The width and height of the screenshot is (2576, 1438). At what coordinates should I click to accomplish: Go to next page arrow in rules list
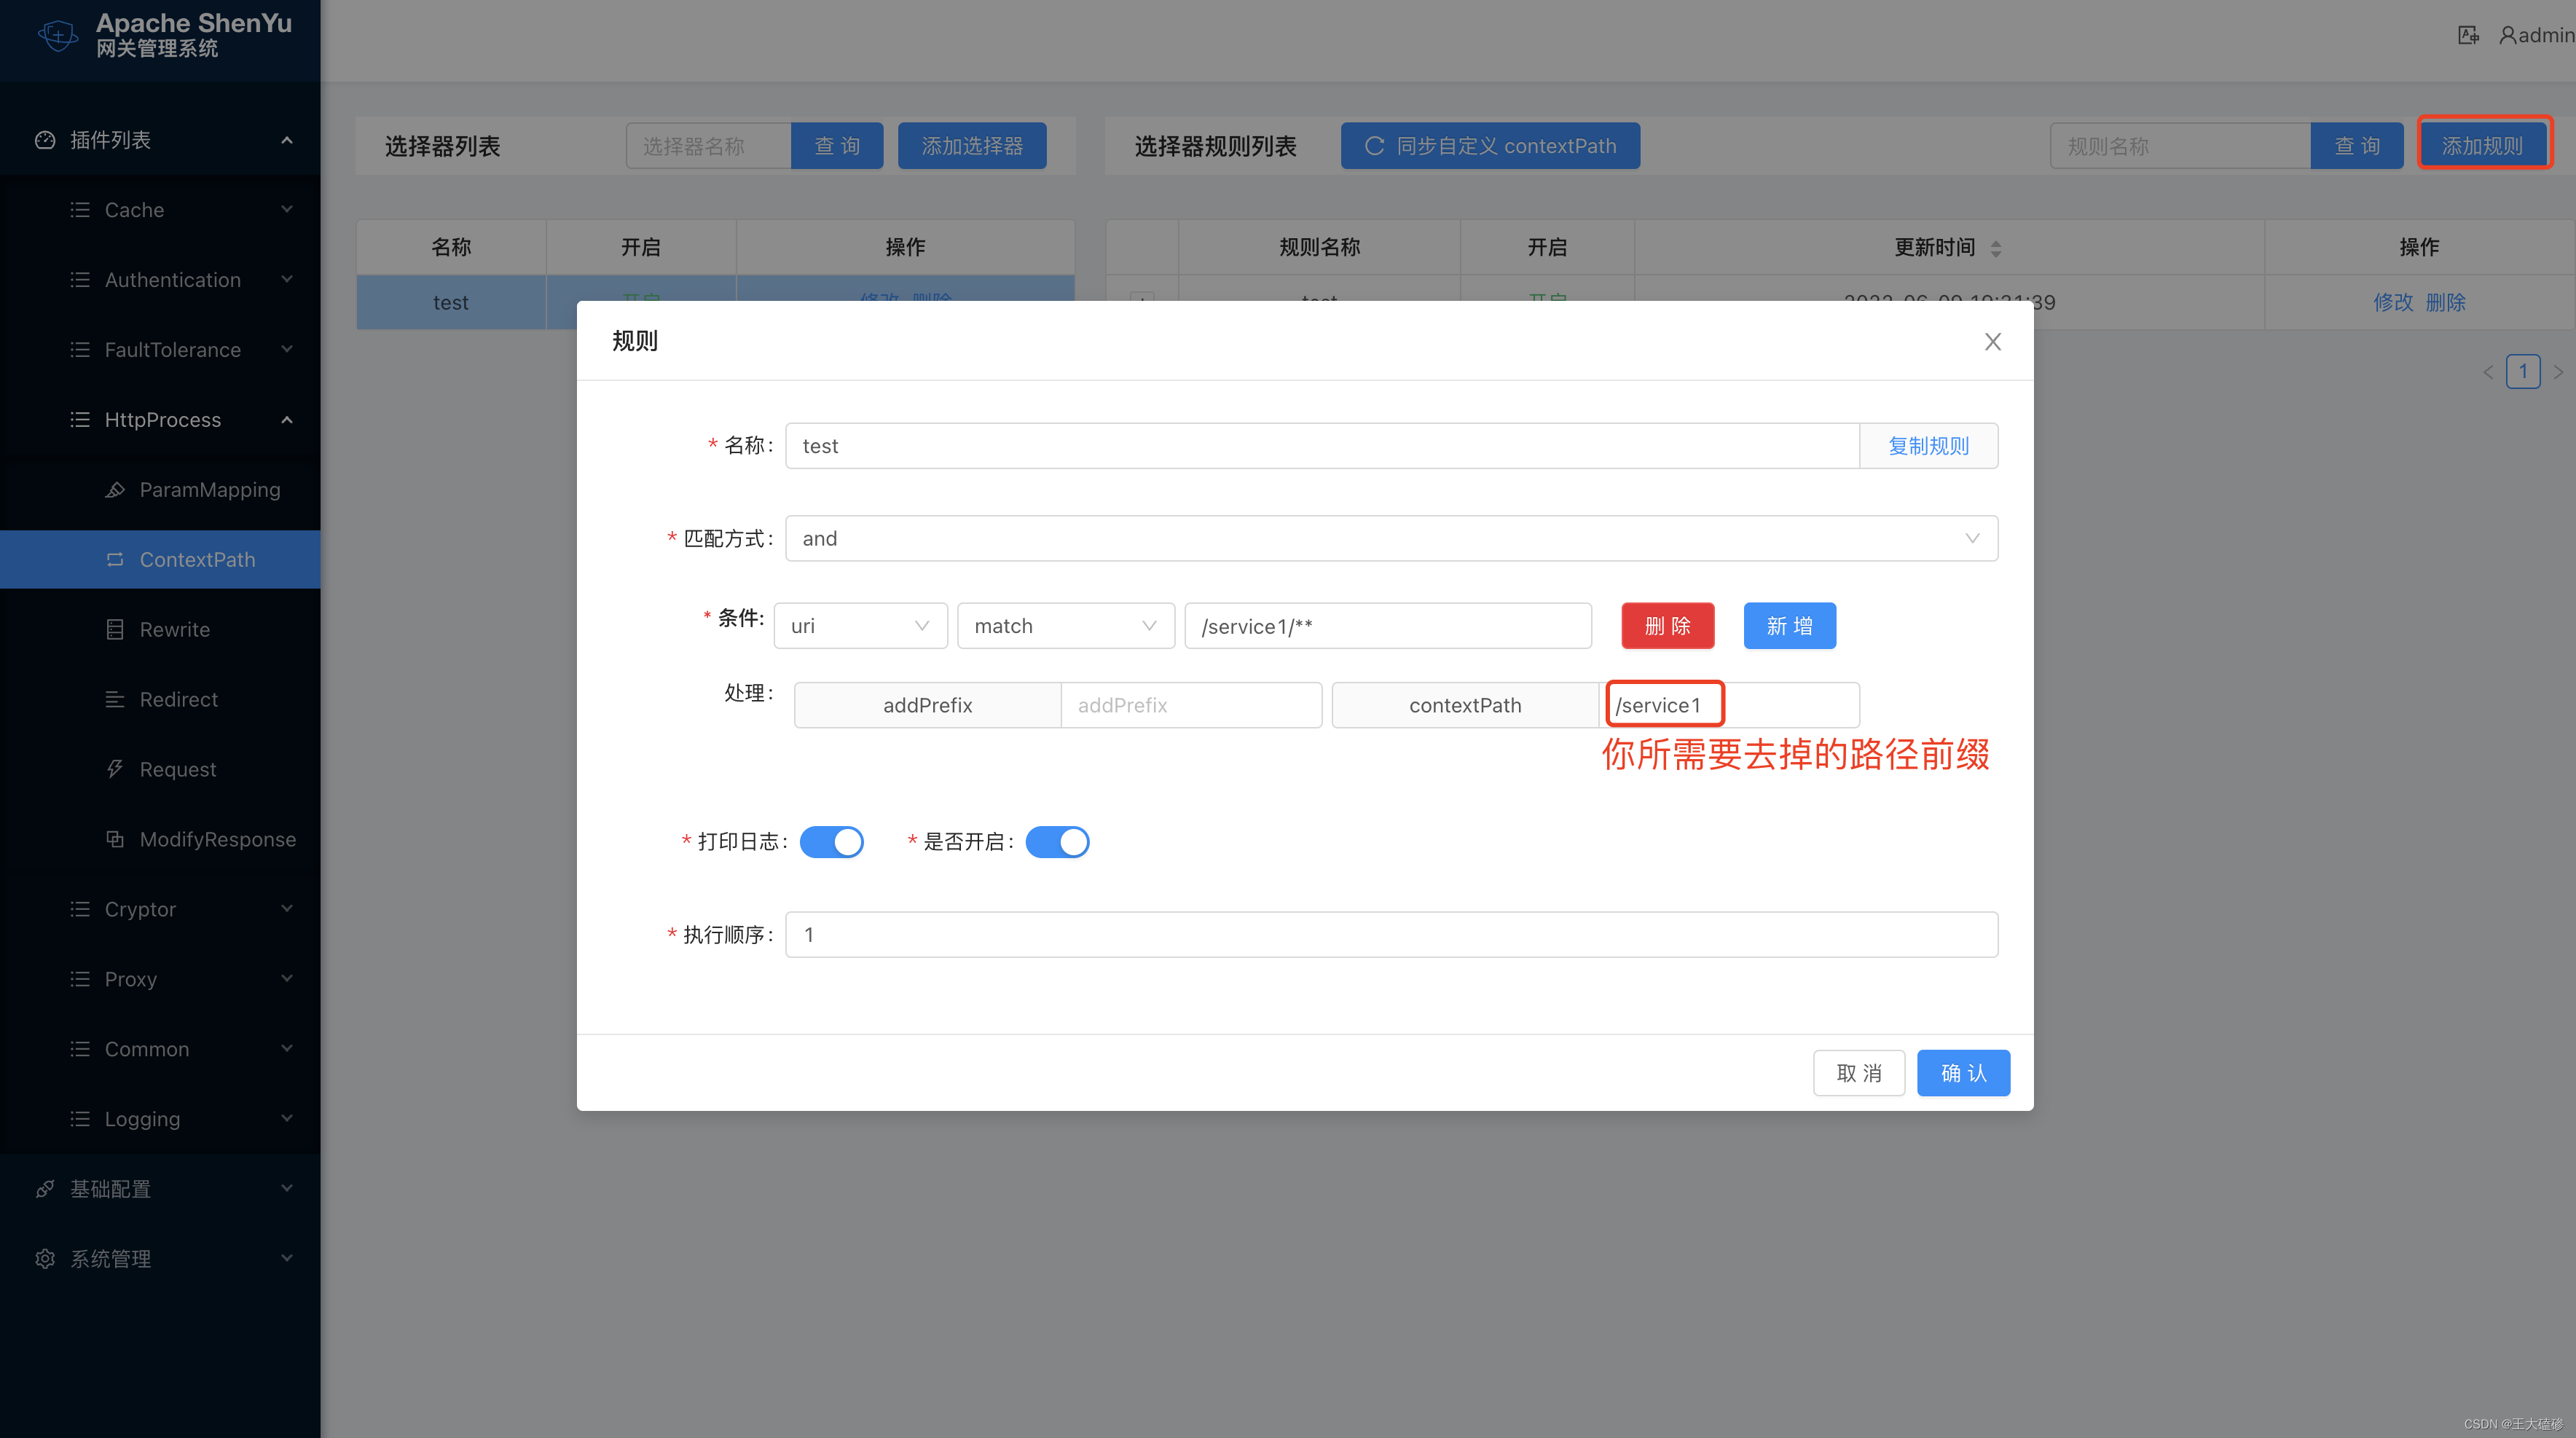2558,372
